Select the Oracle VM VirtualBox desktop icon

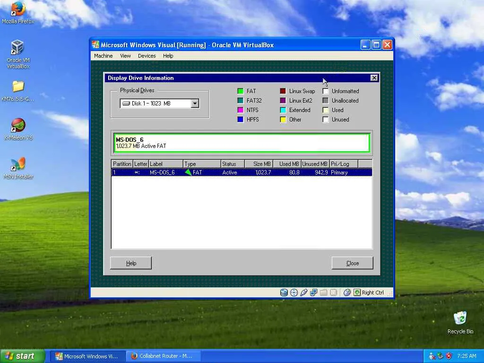click(x=18, y=54)
